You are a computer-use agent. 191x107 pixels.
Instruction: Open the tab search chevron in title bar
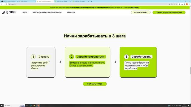(x=179, y=1)
